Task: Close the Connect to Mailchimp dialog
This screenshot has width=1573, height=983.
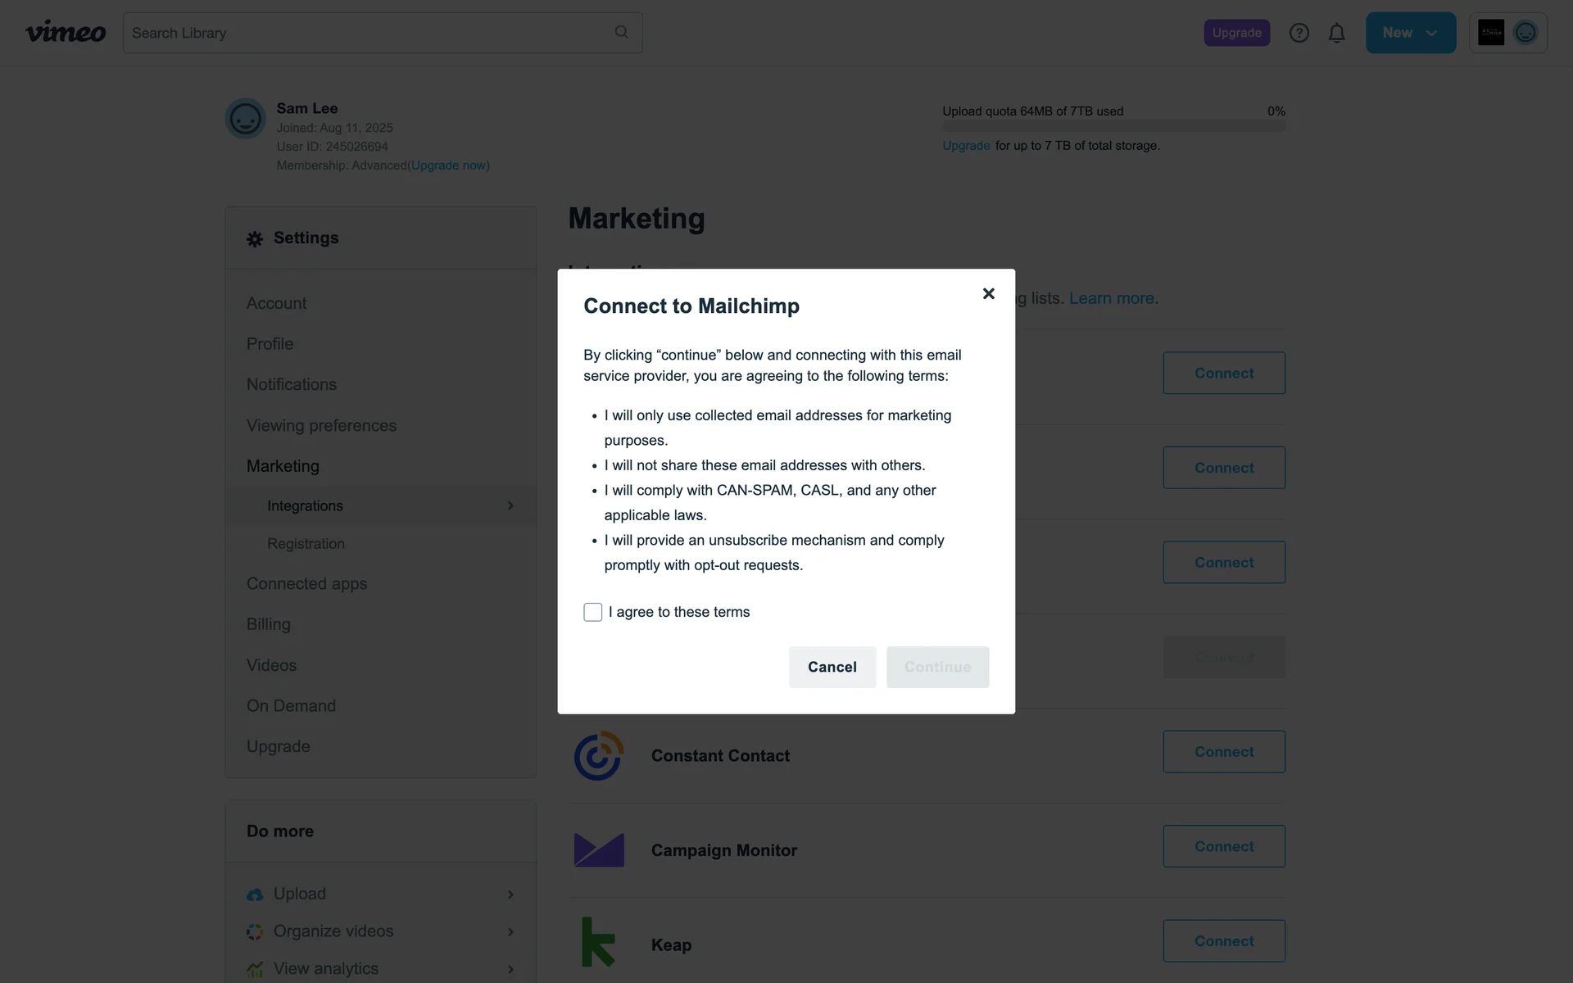Action: click(988, 293)
